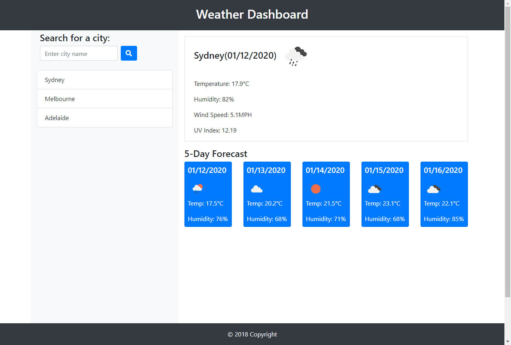Image resolution: width=511 pixels, height=345 pixels.
Task: Click the Temperature: 17.9°C line
Action: tap(221, 84)
